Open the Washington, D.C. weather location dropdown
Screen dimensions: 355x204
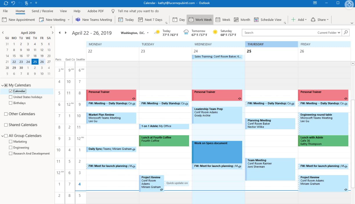(148, 33)
